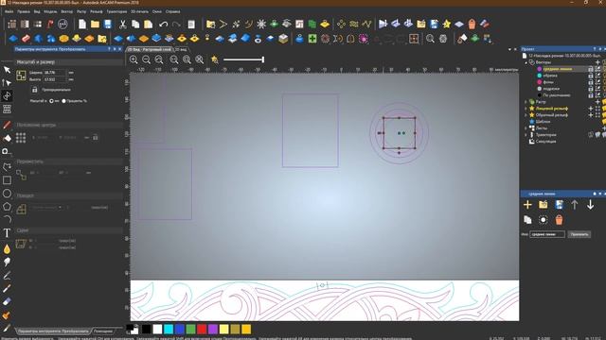This screenshot has height=340, width=606.
Task: Click the Move layer down arrow
Action: click(590, 205)
